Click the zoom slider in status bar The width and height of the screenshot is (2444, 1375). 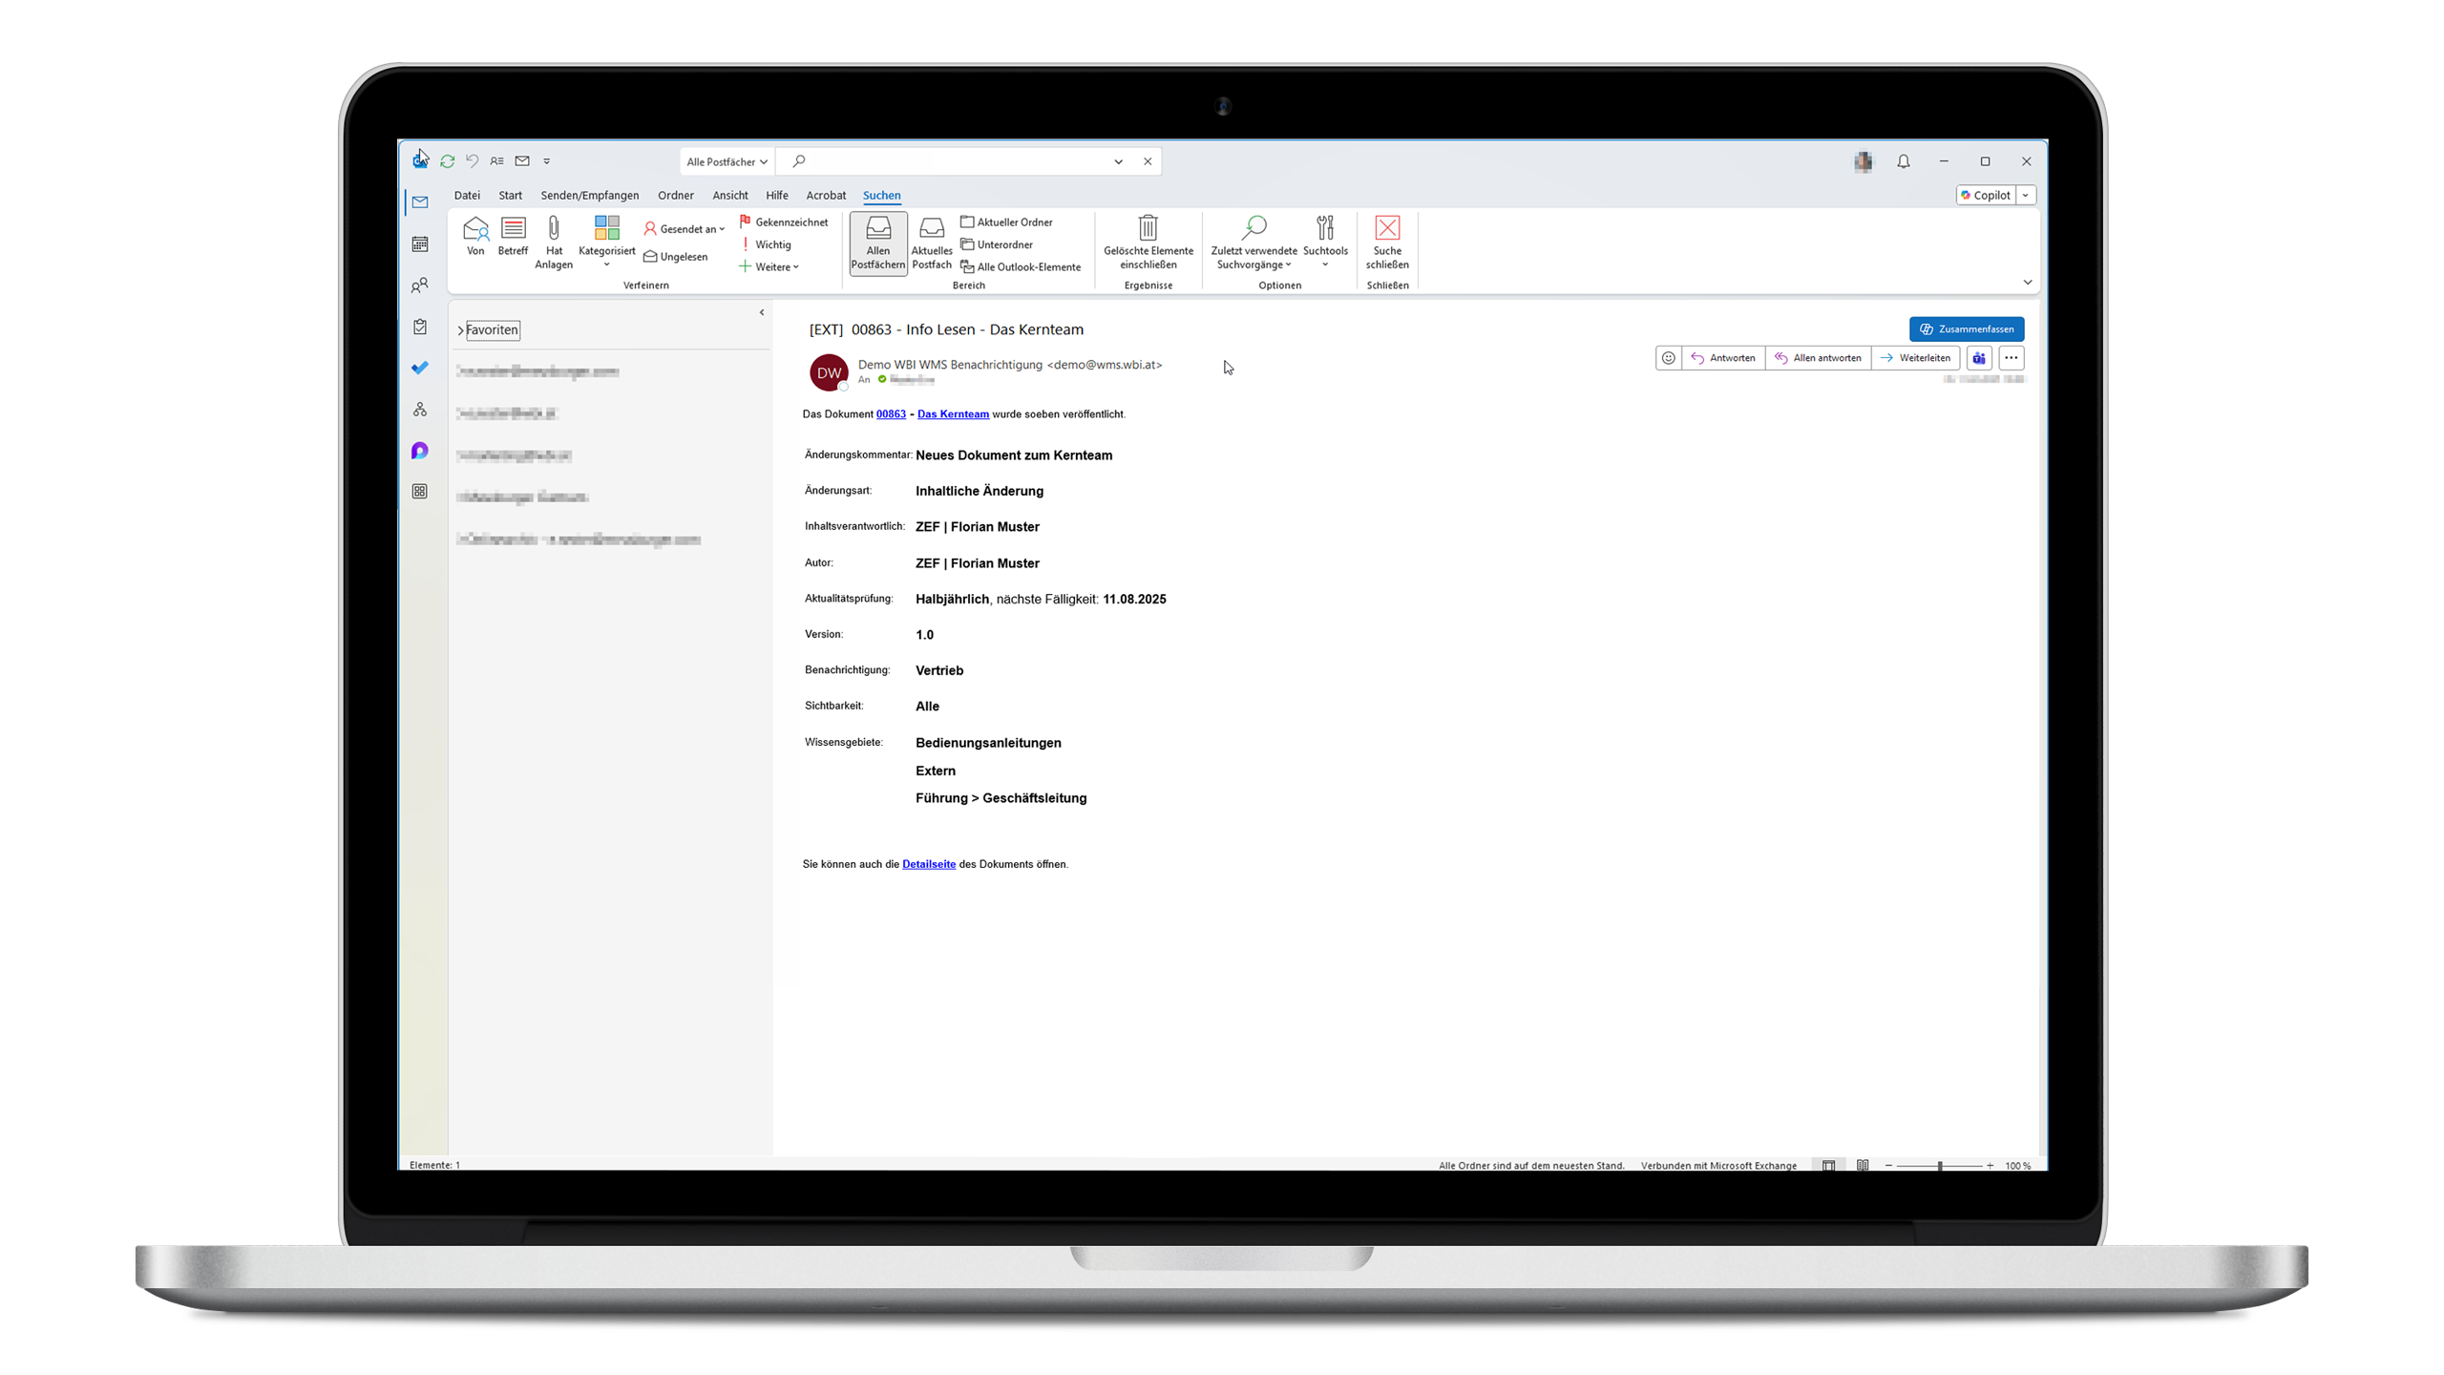(1939, 1166)
